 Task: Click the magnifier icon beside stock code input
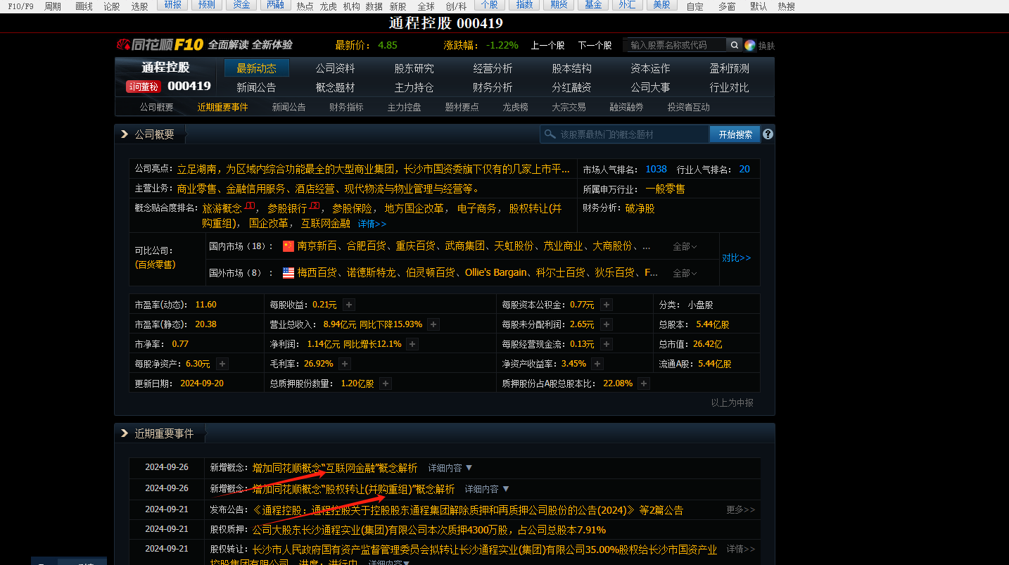(x=734, y=45)
